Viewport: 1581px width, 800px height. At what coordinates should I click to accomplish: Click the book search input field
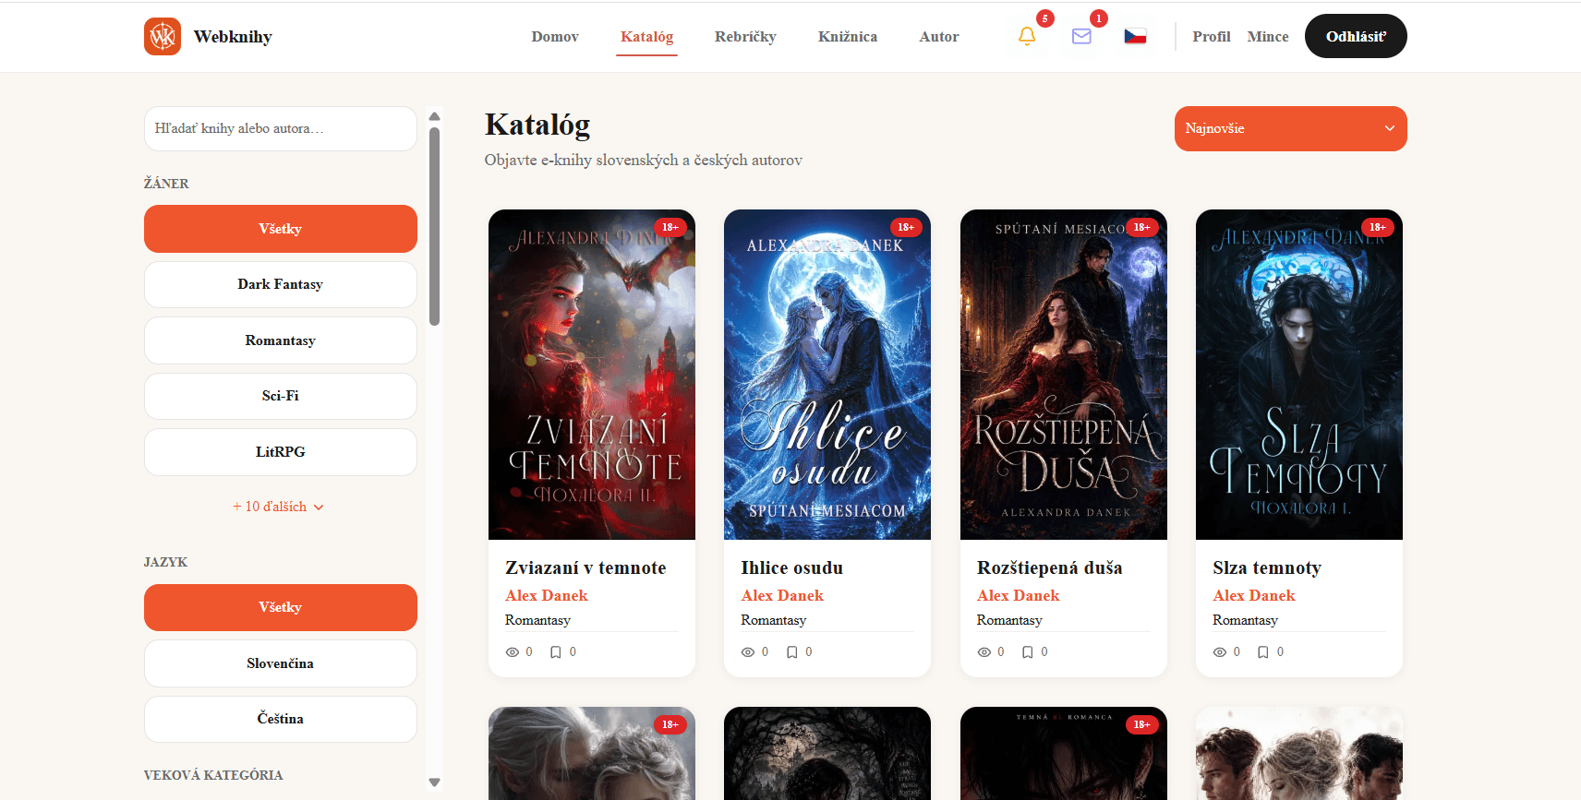tap(281, 128)
